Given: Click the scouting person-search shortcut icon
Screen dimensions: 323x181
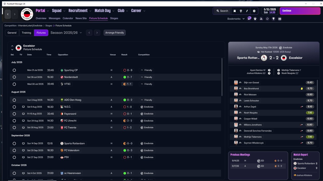Looking at the screenshot, I should pyautogui.click(x=261, y=19).
